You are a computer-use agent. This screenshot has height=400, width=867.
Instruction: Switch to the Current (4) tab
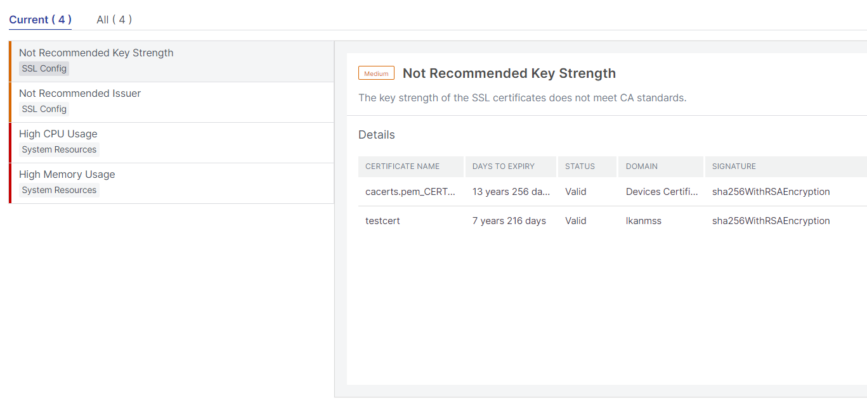click(40, 20)
